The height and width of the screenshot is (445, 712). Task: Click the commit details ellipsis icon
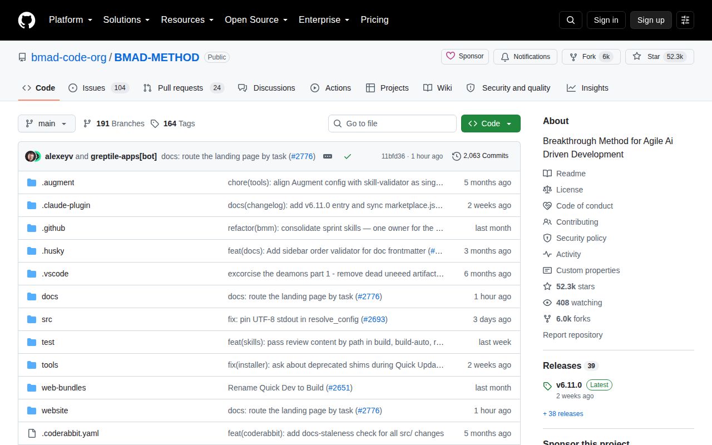(328, 156)
